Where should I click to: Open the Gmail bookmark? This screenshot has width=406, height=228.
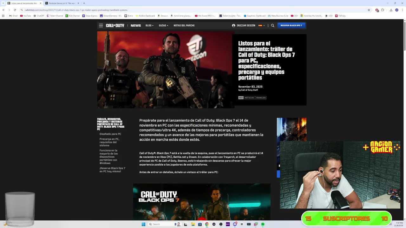13,16
